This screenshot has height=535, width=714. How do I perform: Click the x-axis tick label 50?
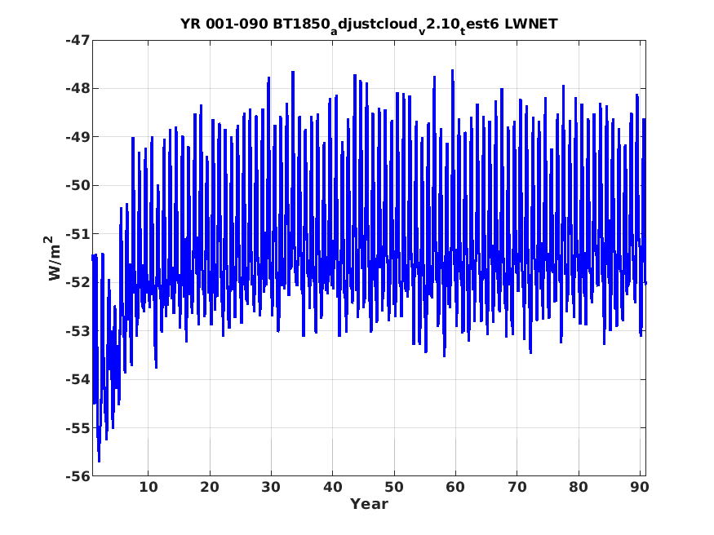click(x=394, y=487)
